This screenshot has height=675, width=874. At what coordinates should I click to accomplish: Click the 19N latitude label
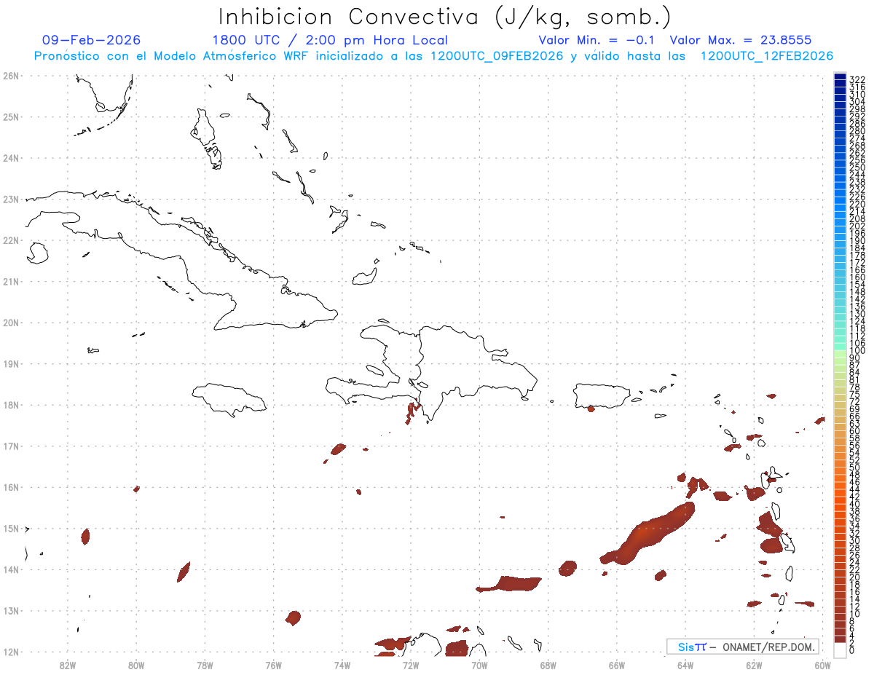pyautogui.click(x=10, y=363)
